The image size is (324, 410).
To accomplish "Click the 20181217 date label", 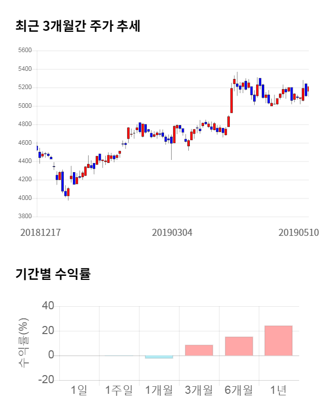I will pyautogui.click(x=40, y=233).
